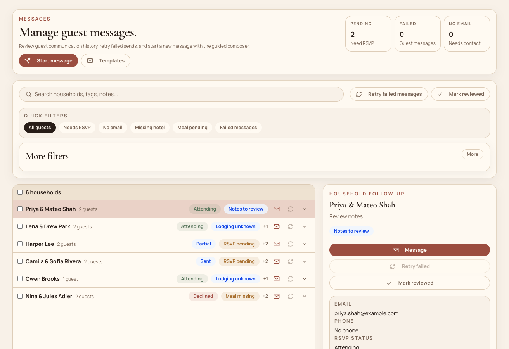
Task: Check the Priya & Mateo Shah household checkbox
Action: point(20,209)
